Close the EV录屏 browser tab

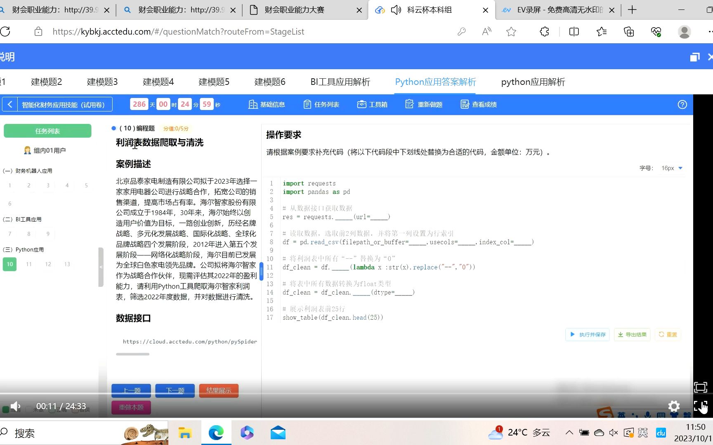(612, 10)
